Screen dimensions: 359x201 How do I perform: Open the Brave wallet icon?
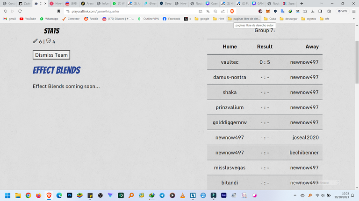329,11
